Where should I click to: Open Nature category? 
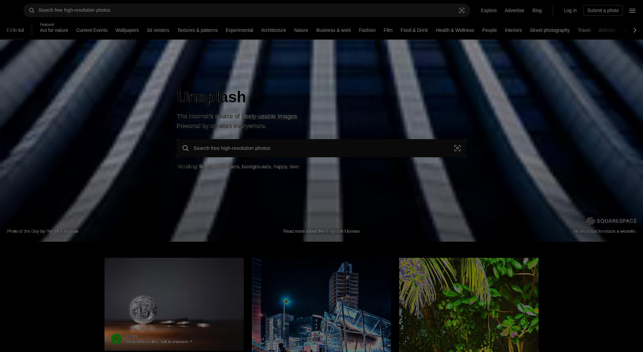click(301, 30)
